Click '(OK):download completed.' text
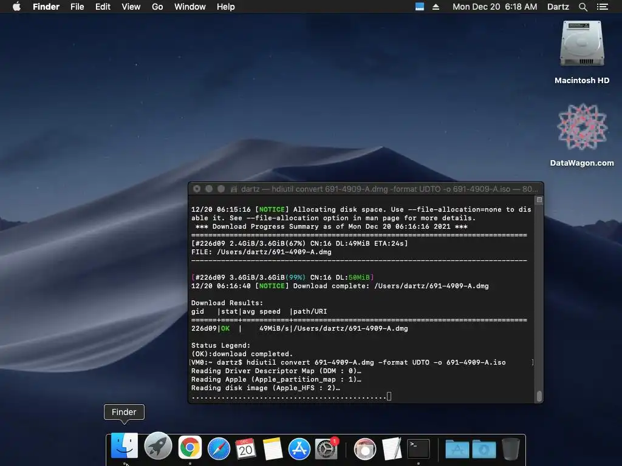This screenshot has height=466, width=622. tap(242, 354)
